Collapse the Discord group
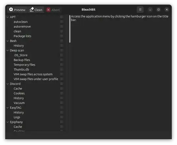 [x=8, y=84]
